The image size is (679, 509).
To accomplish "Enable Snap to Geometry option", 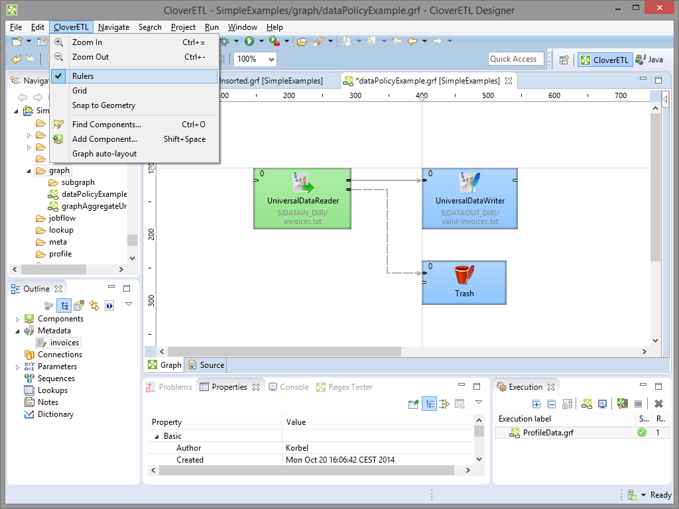I will tap(134, 105).
